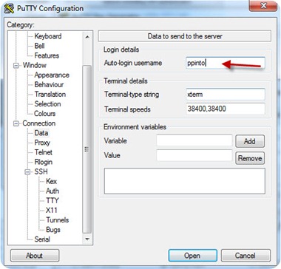The height and width of the screenshot is (269, 281).
Task: Select Bell in the category tree
Action: tap(39, 46)
